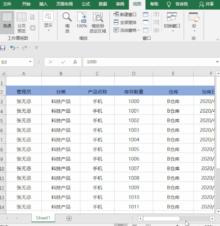Zoom to selection (缩放到选定区域)

[x=98, y=22]
